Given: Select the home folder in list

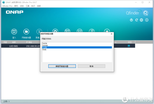Looking at the screenshot, I should coord(45,43).
